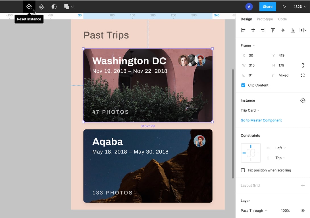Switch to the Prototype tab

point(265,19)
